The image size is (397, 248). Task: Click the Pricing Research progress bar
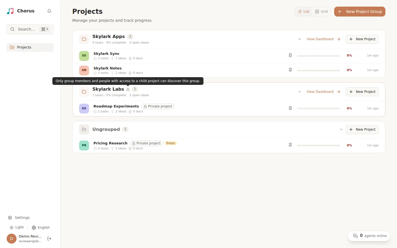click(x=318, y=145)
